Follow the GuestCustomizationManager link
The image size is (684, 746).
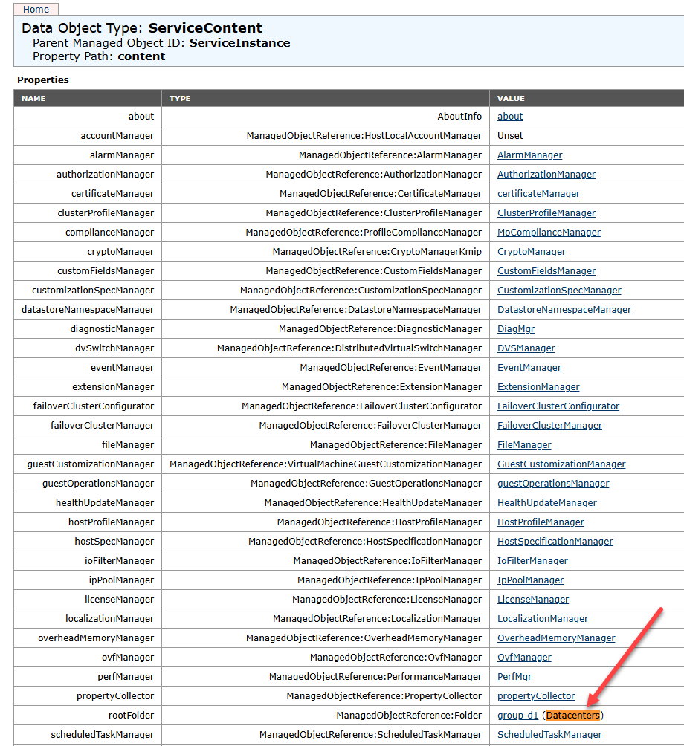tap(561, 464)
